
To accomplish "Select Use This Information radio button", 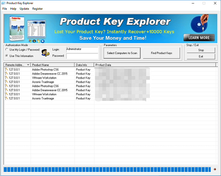I will [x=7, y=56].
